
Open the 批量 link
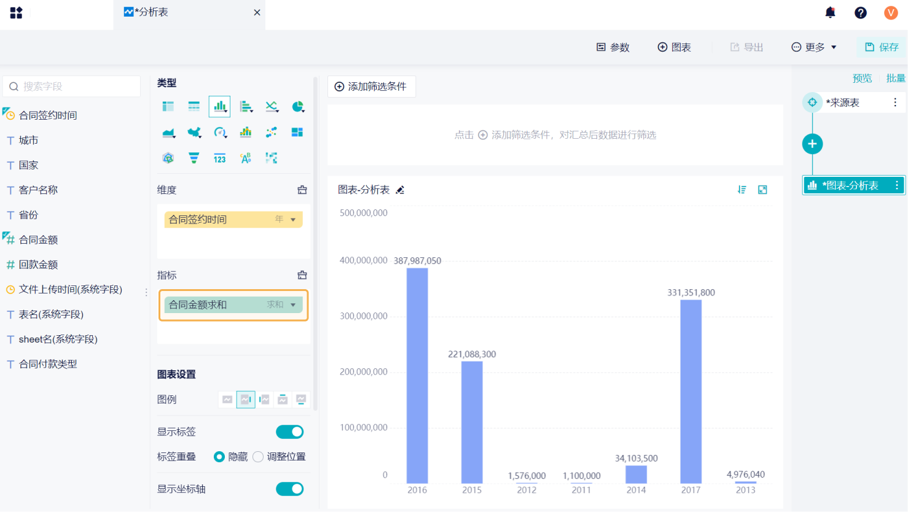tap(896, 78)
